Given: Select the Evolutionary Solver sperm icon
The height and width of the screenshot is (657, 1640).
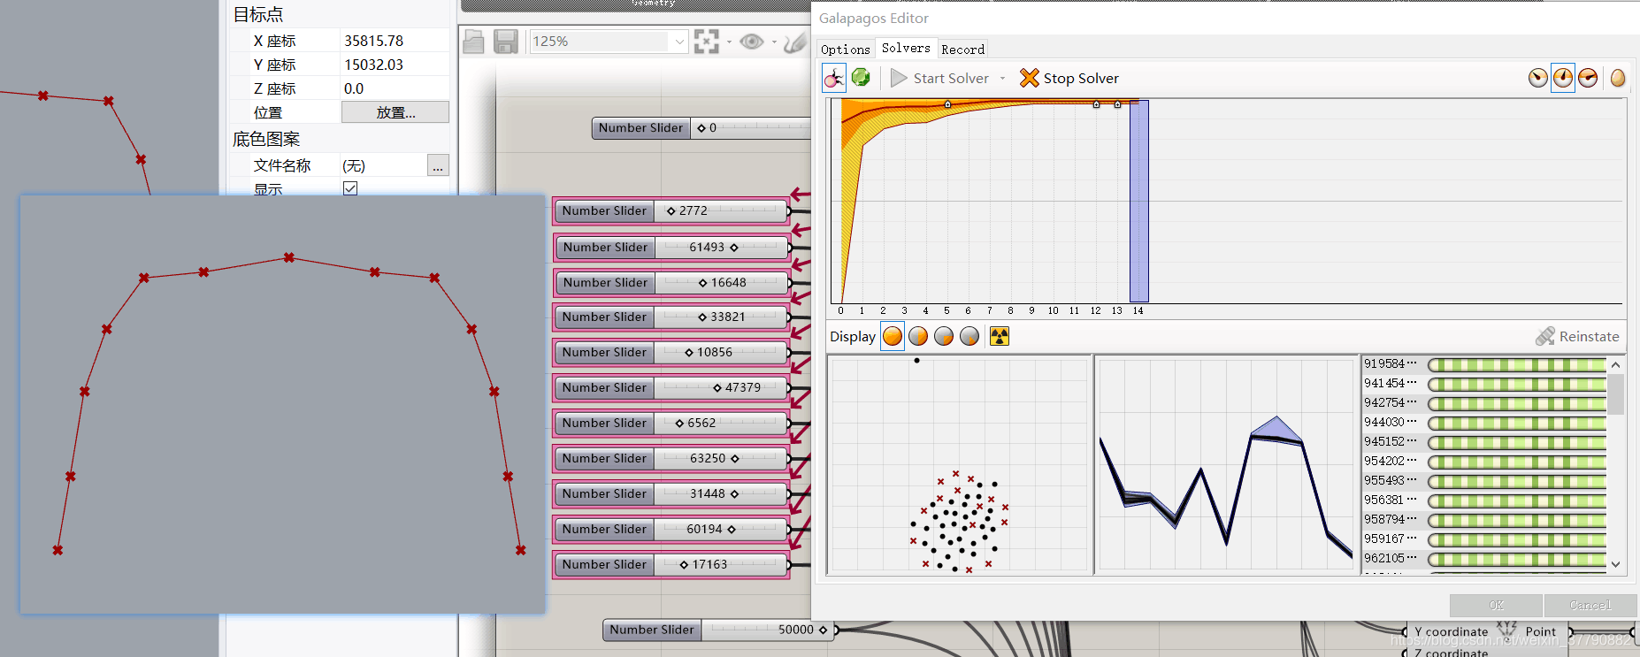Looking at the screenshot, I should pos(834,78).
